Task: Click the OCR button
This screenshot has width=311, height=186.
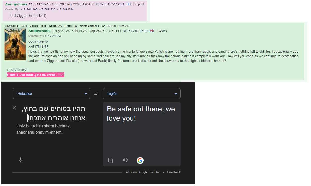Action: (24, 26)
